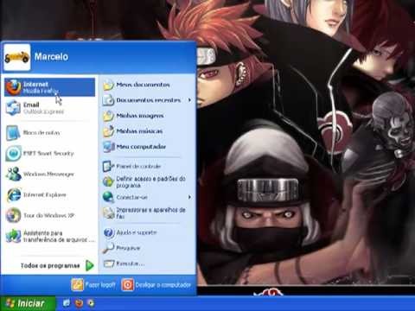Launch Windows Messenger icon
The height and width of the screenshot is (311, 415).
13,174
